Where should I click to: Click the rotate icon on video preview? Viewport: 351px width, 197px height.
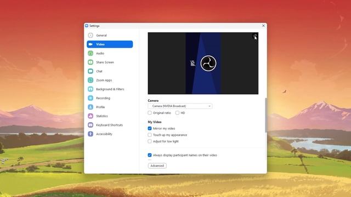pyautogui.click(x=255, y=36)
